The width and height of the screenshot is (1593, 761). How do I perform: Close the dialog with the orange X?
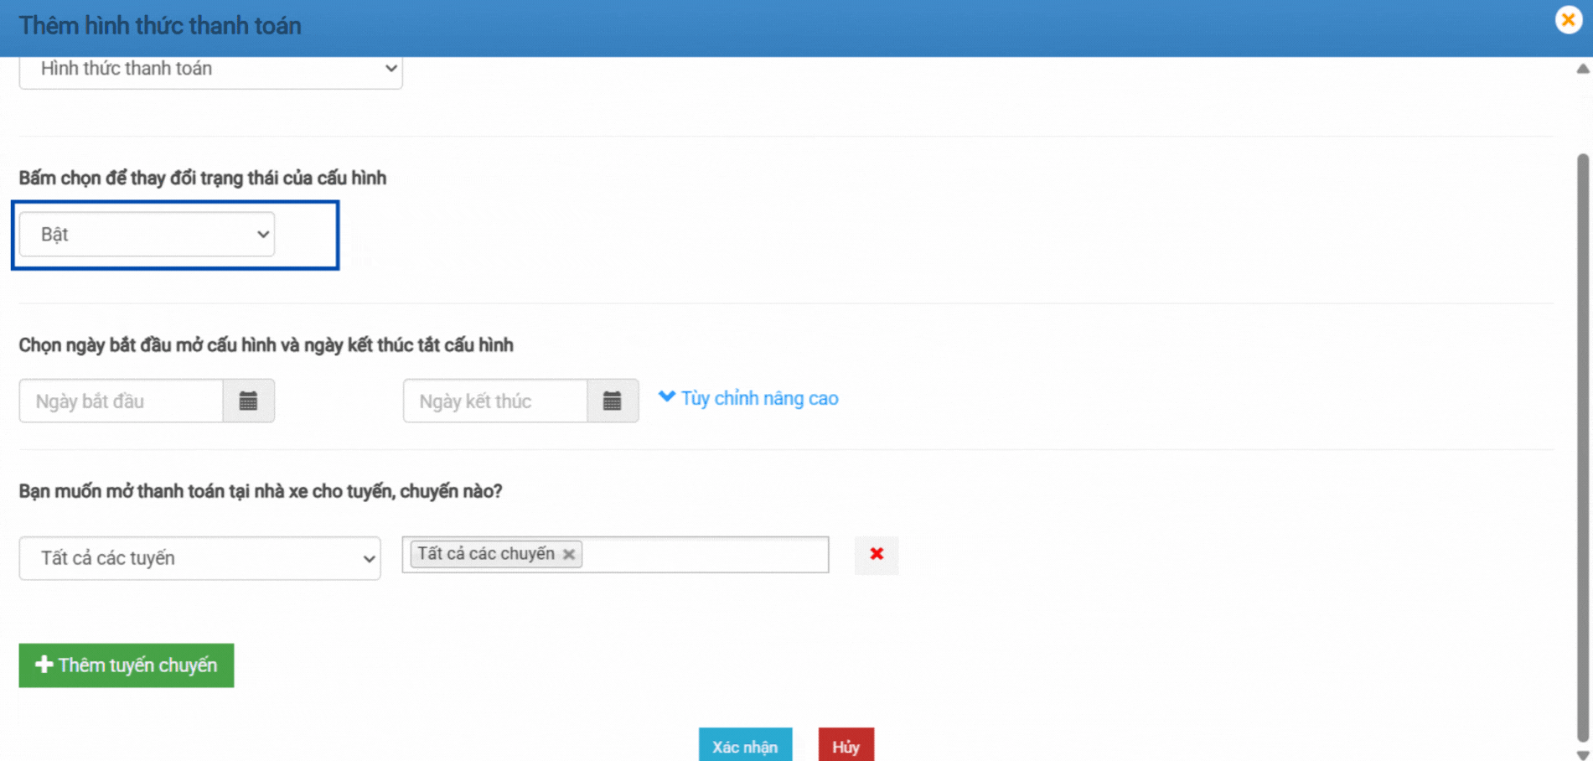1568,20
